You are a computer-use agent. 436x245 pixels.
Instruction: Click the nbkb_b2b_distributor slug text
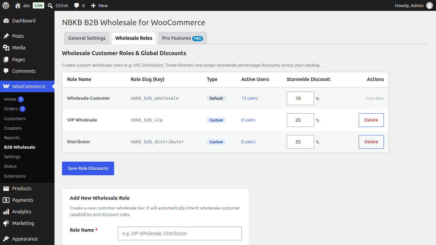157,142
